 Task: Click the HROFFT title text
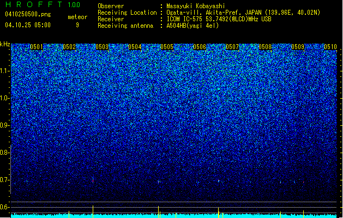pyautogui.click(x=34, y=4)
